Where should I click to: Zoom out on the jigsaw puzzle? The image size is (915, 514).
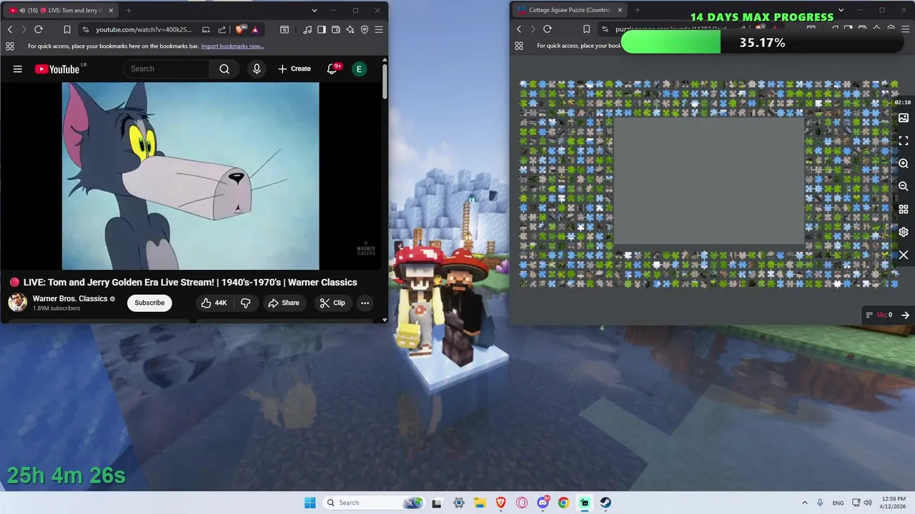tap(904, 186)
